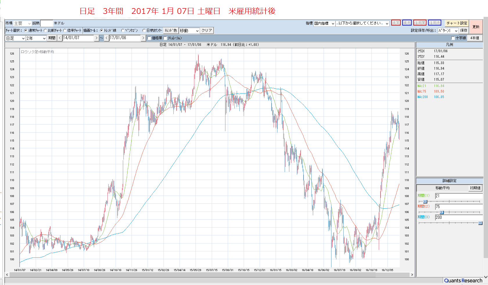Open the 2年 period dropdown
The width and height of the screenshot is (488, 285).
tap(36, 38)
